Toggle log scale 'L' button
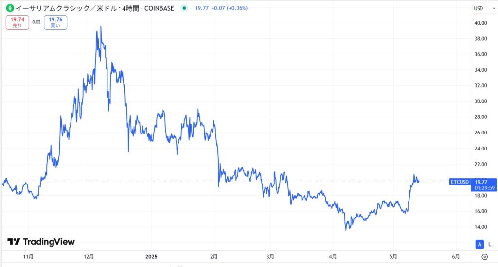The width and height of the screenshot is (498, 267). pyautogui.click(x=489, y=244)
